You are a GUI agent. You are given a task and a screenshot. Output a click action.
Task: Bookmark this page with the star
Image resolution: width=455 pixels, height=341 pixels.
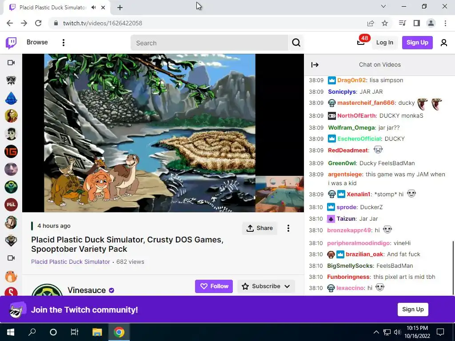385,23
